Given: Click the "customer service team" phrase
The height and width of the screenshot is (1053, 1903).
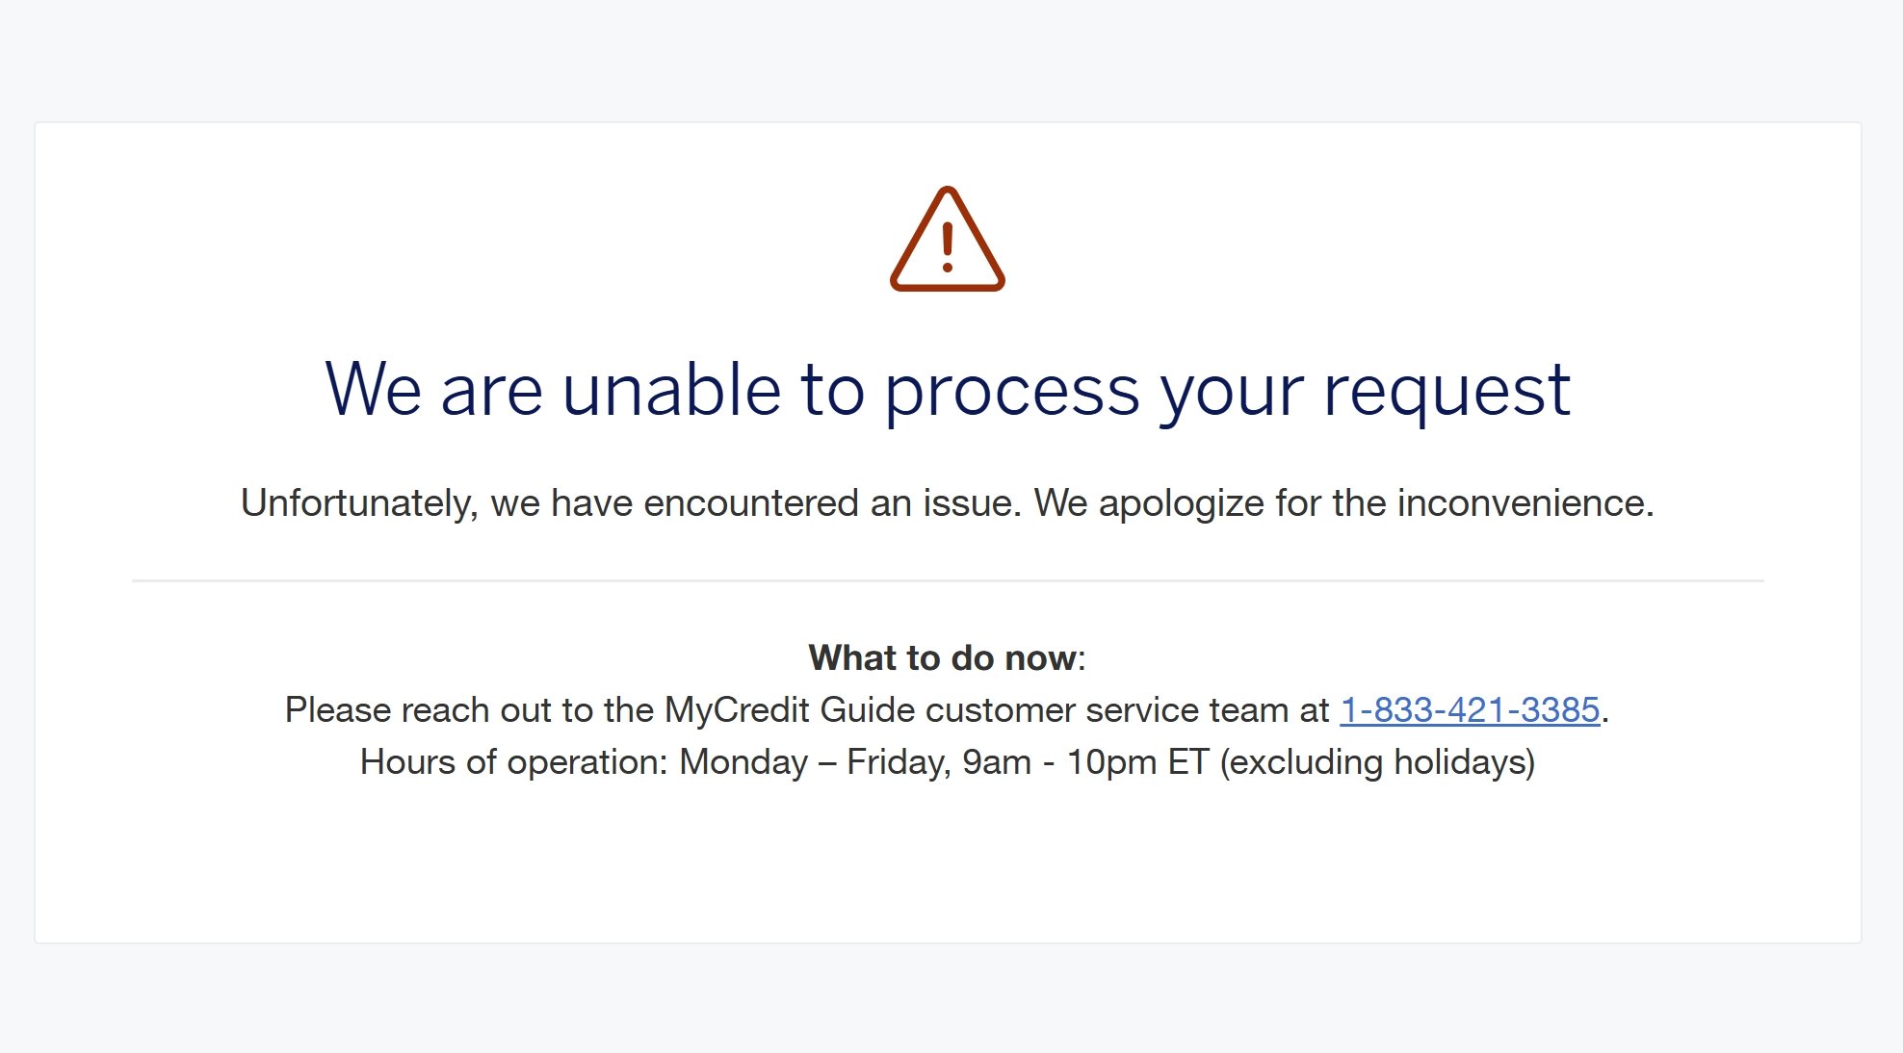Looking at the screenshot, I should tap(1108, 710).
